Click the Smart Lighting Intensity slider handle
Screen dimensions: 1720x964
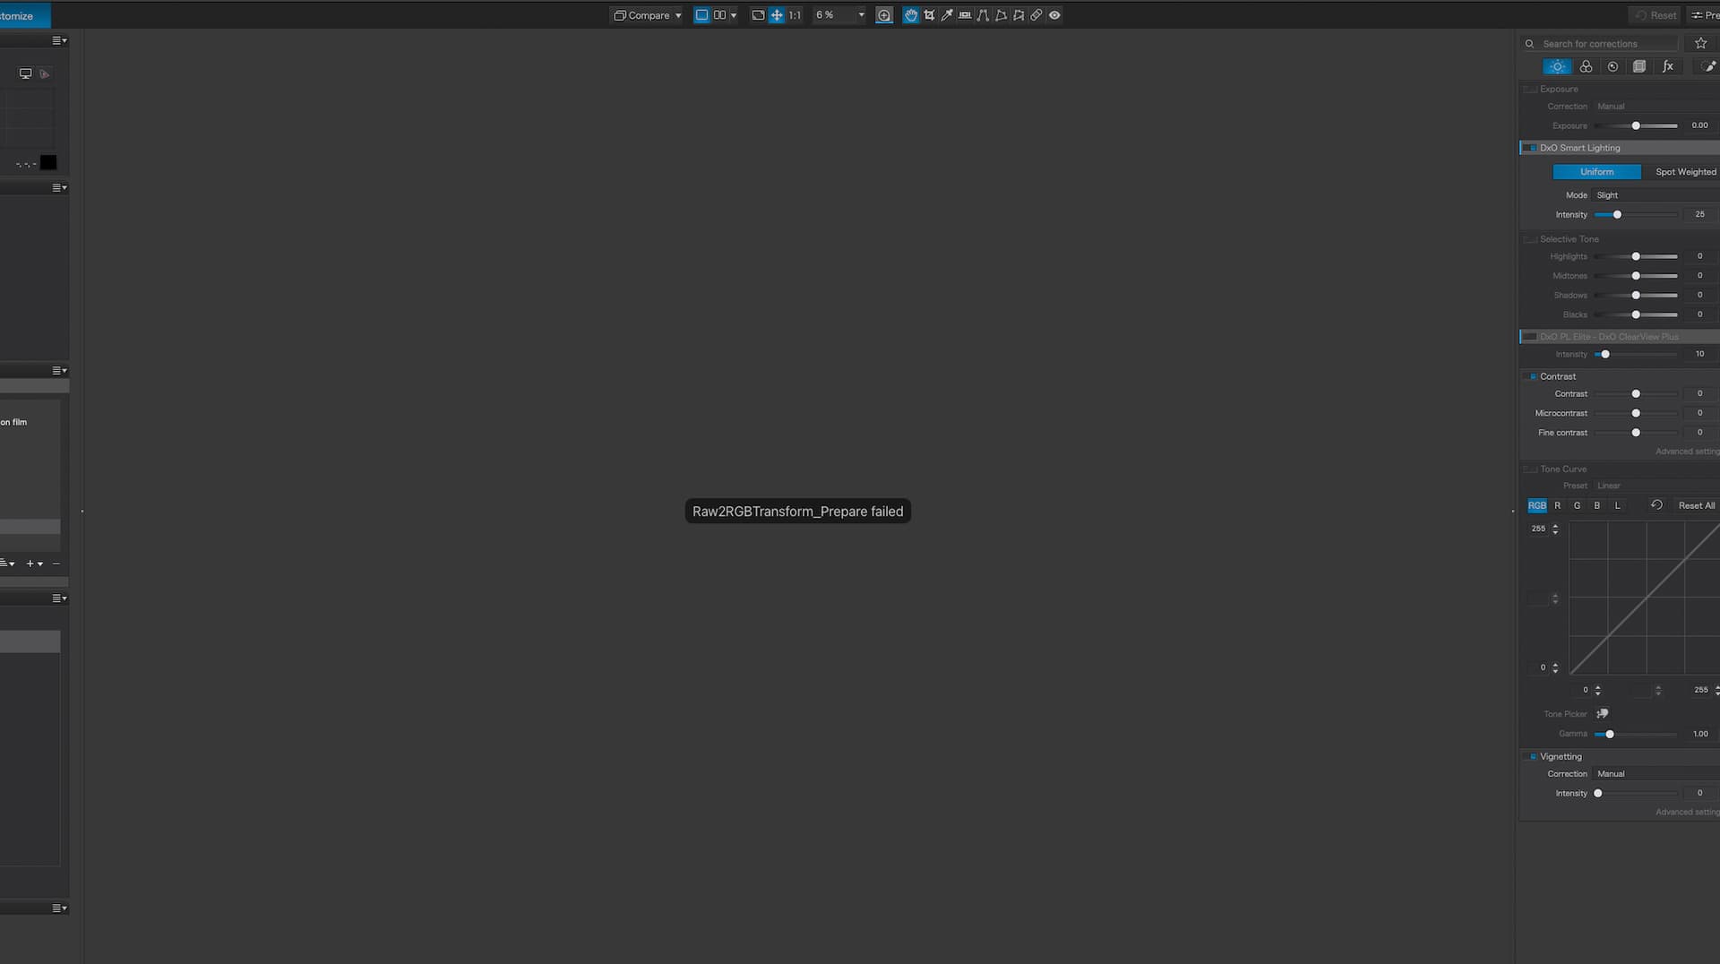1617,215
